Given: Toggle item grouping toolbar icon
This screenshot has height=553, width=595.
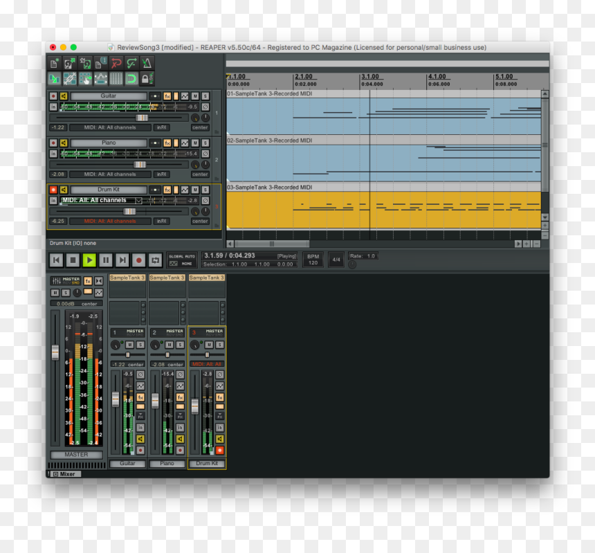Looking at the screenshot, I should (69, 79).
